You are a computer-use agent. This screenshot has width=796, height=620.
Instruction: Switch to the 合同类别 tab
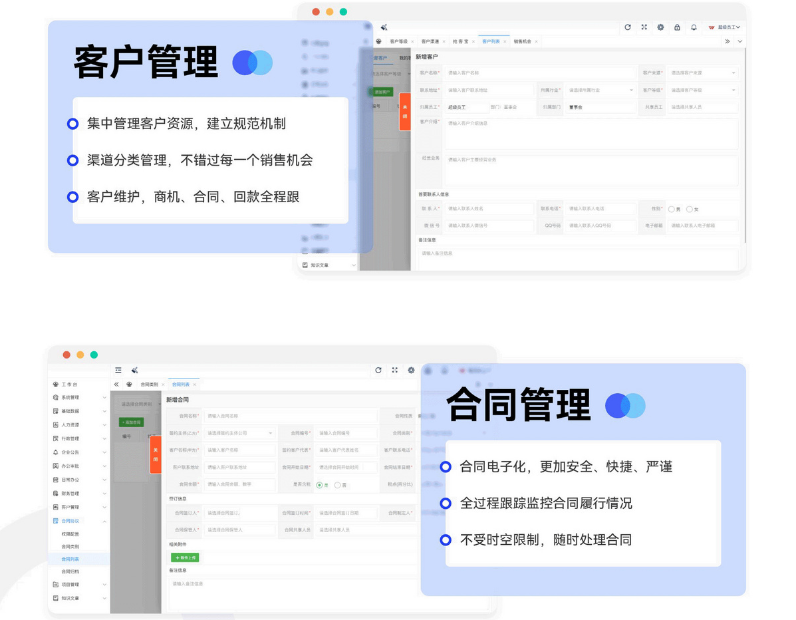point(149,385)
